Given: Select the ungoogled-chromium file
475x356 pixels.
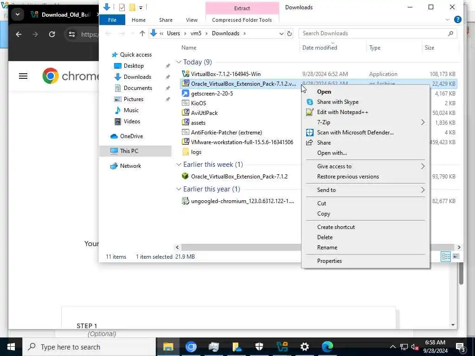Looking at the screenshot, I should 242,201.
